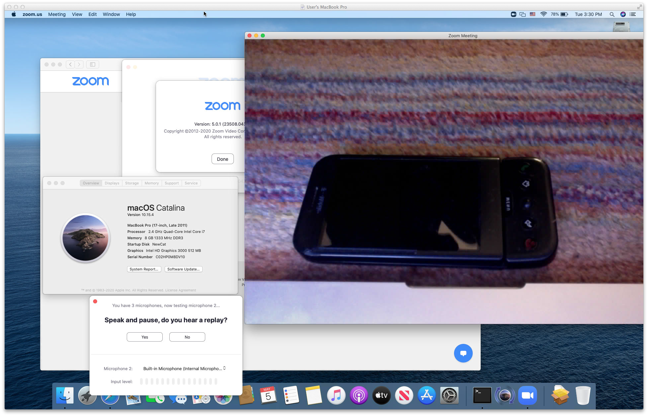Open the input source flag menu
This screenshot has width=648, height=416.
pyautogui.click(x=533, y=14)
